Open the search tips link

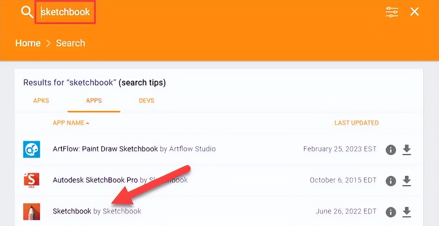click(x=142, y=82)
